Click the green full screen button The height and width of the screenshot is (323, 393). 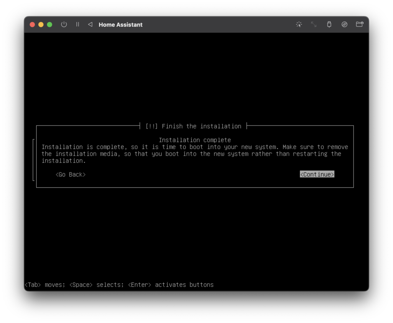[x=50, y=25]
